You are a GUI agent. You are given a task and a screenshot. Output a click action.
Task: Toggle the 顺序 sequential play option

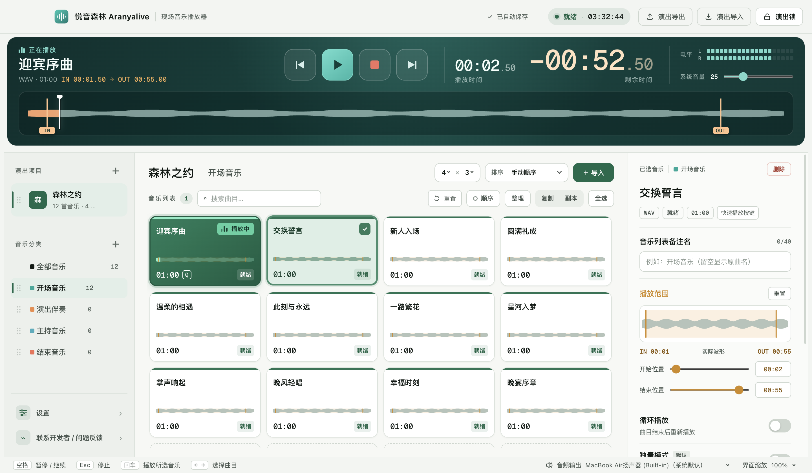point(483,198)
